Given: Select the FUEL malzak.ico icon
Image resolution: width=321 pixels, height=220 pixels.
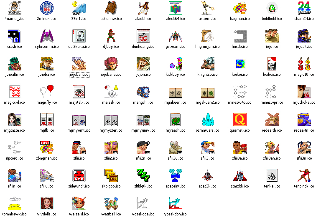Looking at the screenshot, I should 111,92.
